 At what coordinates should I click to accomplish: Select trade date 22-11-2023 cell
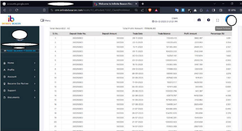click(138, 42)
